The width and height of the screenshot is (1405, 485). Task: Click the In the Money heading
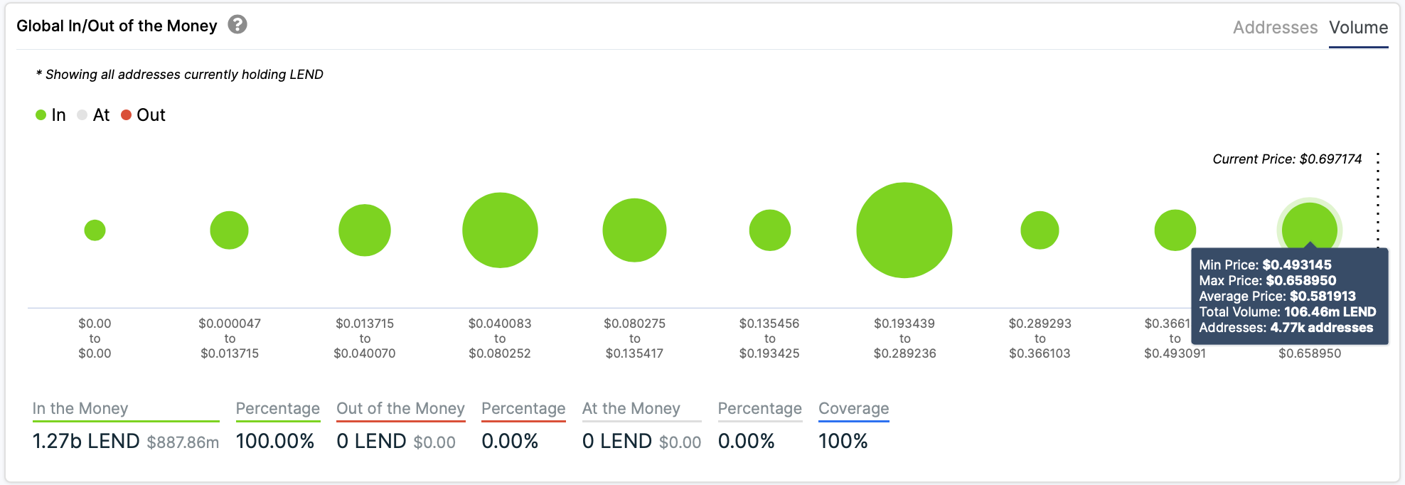coord(80,408)
